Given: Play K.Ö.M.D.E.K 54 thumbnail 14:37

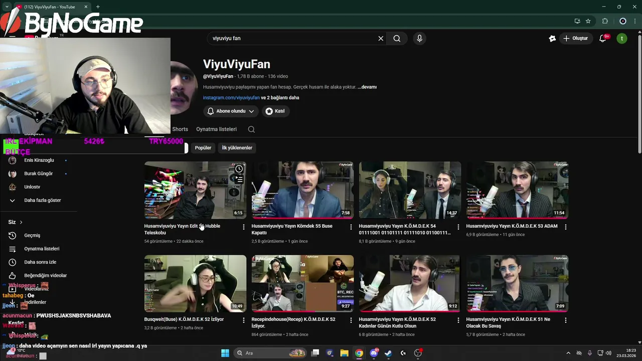Looking at the screenshot, I should [410, 190].
